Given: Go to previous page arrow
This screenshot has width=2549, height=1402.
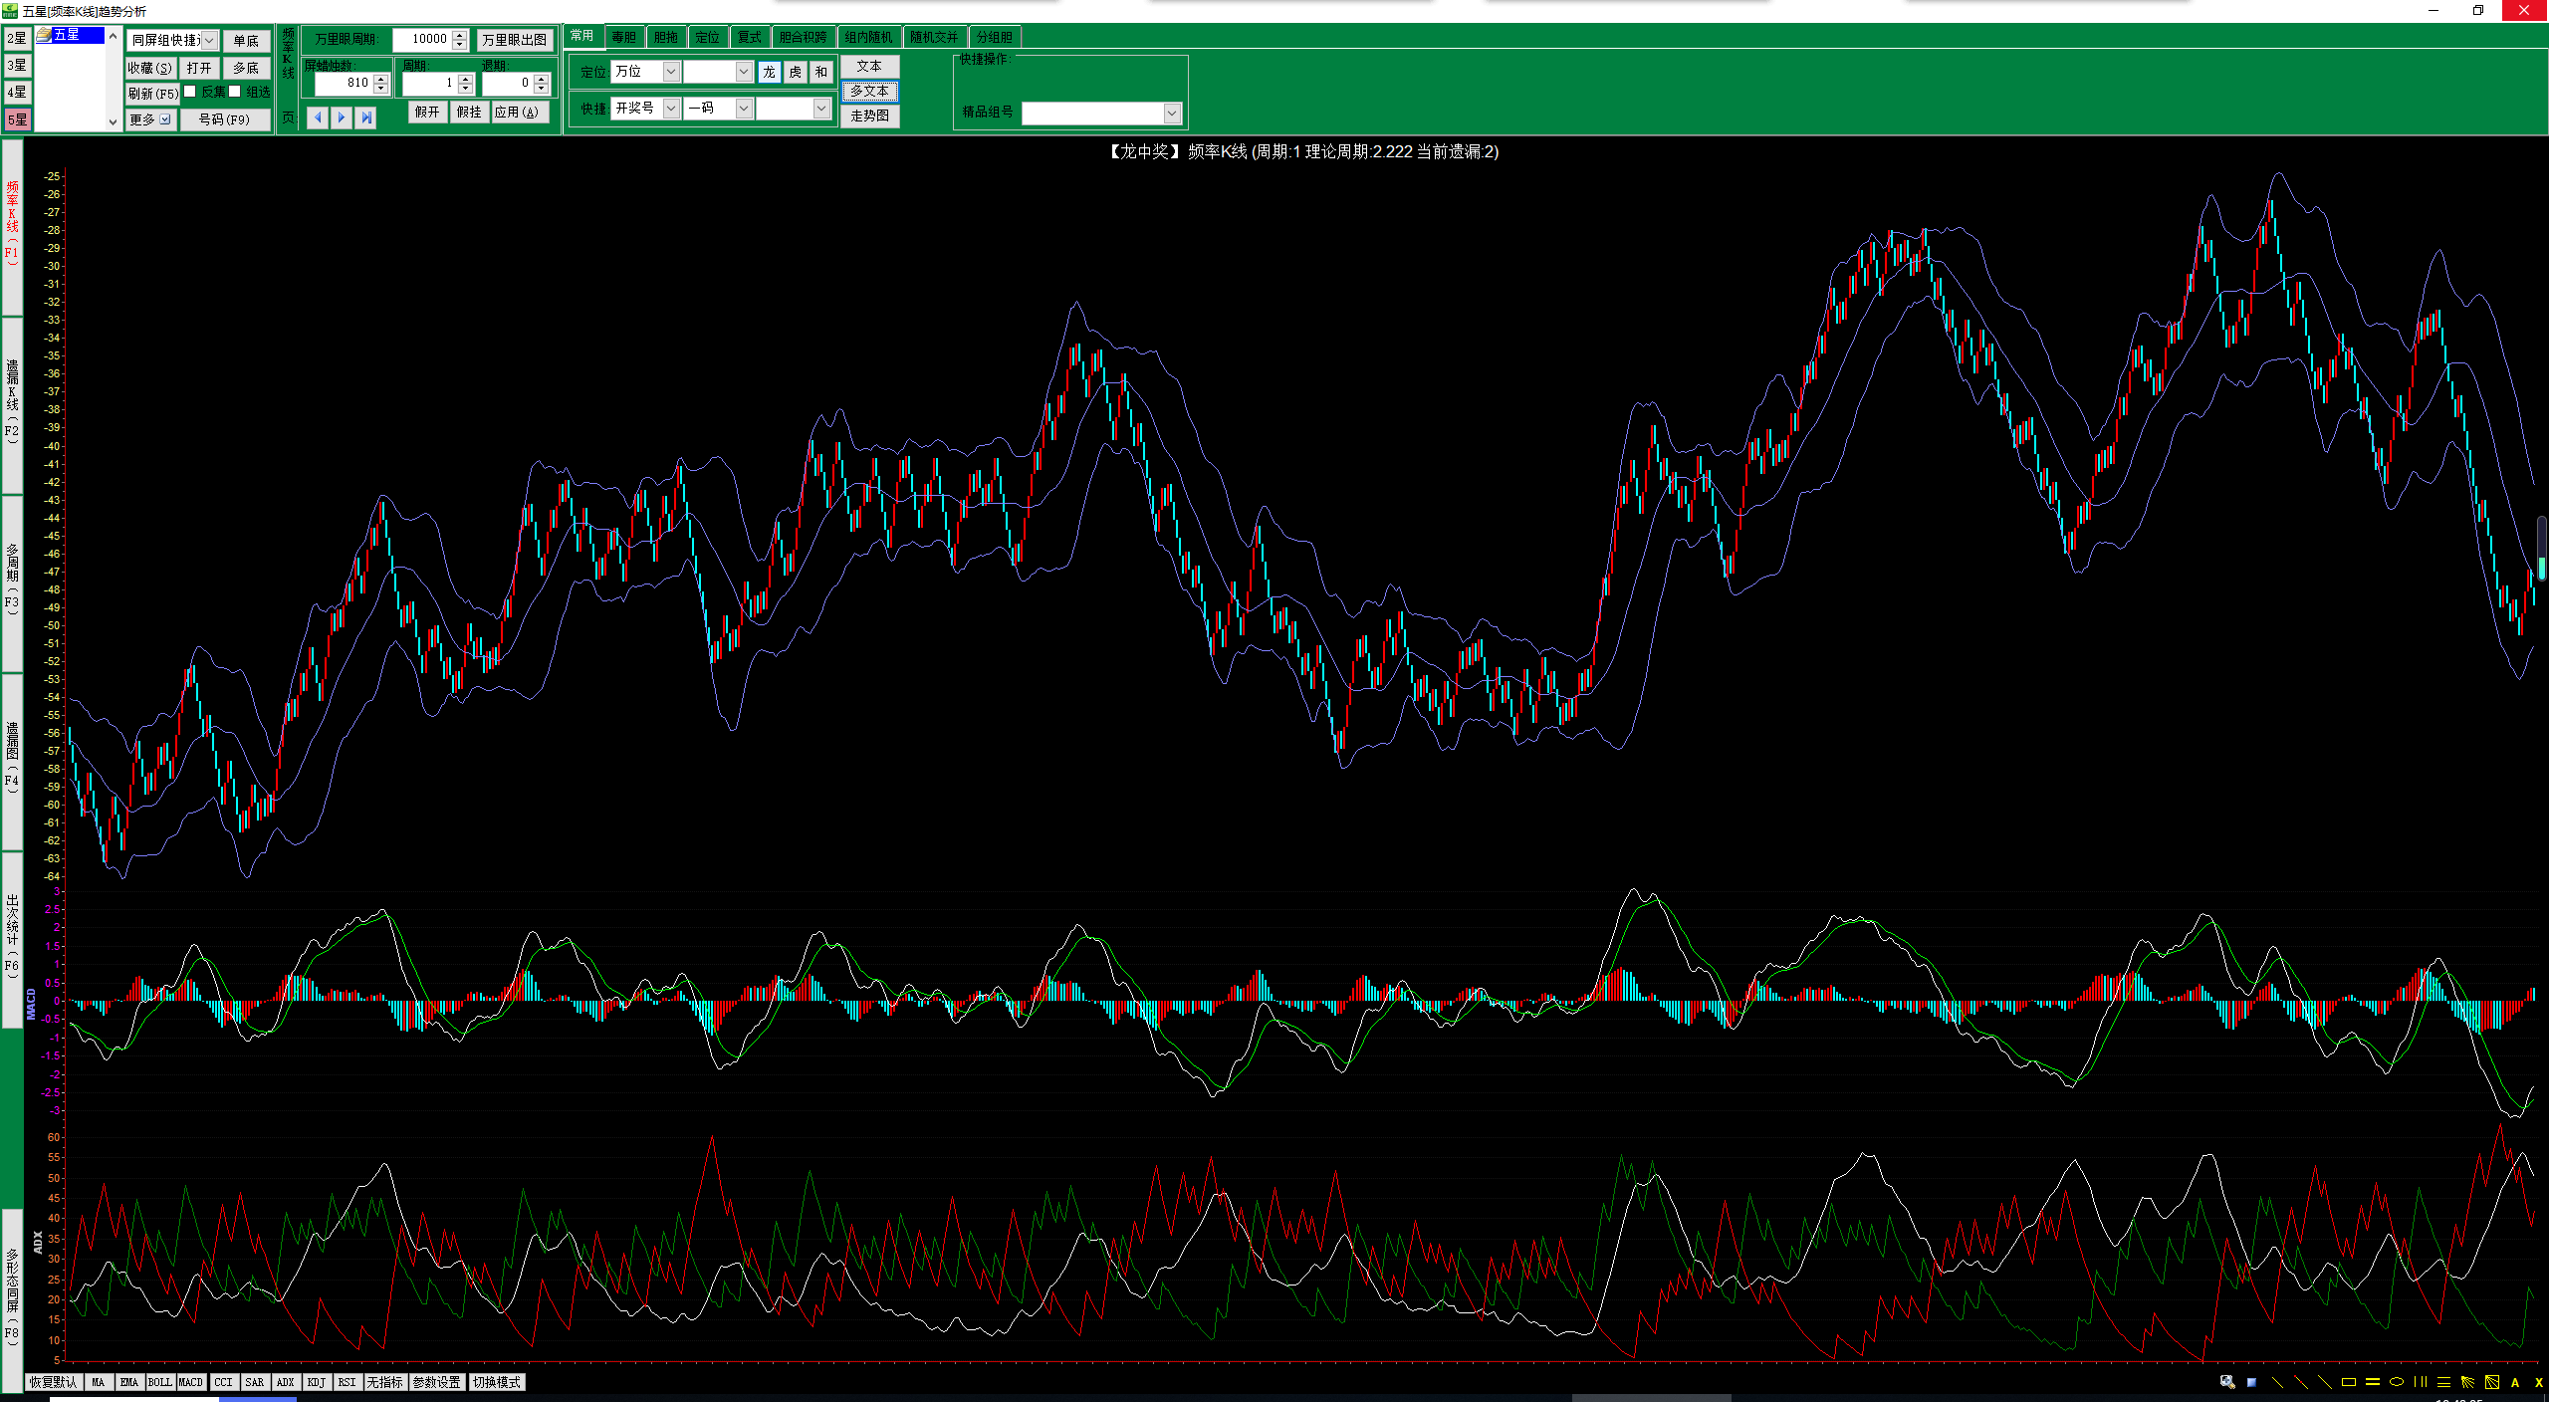Looking at the screenshot, I should click(x=318, y=117).
